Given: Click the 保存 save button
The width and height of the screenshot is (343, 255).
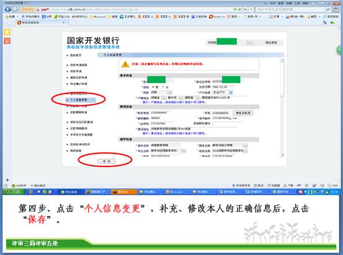Looking at the screenshot, I should pos(106,161).
